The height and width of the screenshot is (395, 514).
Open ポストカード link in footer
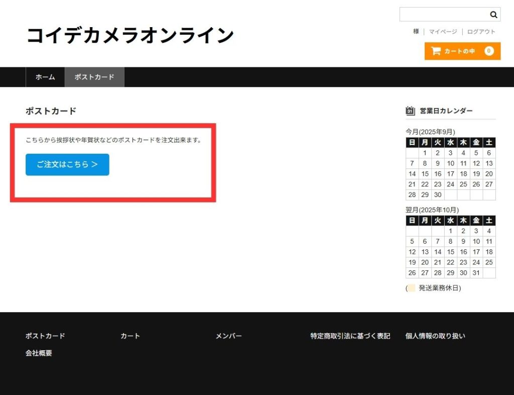[x=45, y=336]
